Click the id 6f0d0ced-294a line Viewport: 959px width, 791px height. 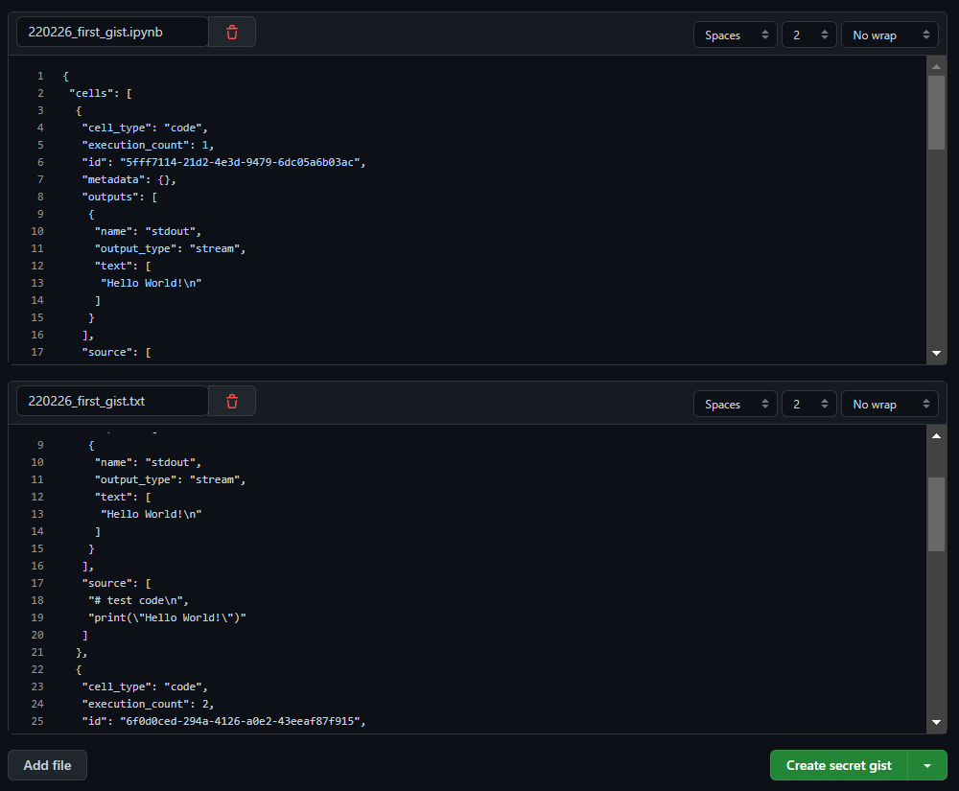223,721
